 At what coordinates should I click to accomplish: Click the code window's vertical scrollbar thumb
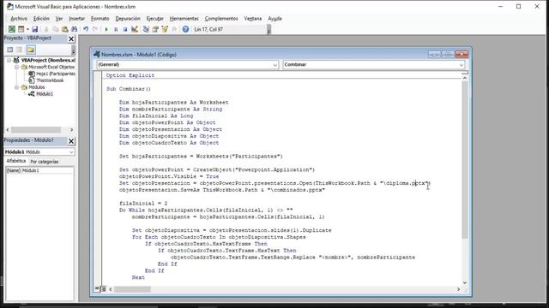tap(465, 160)
